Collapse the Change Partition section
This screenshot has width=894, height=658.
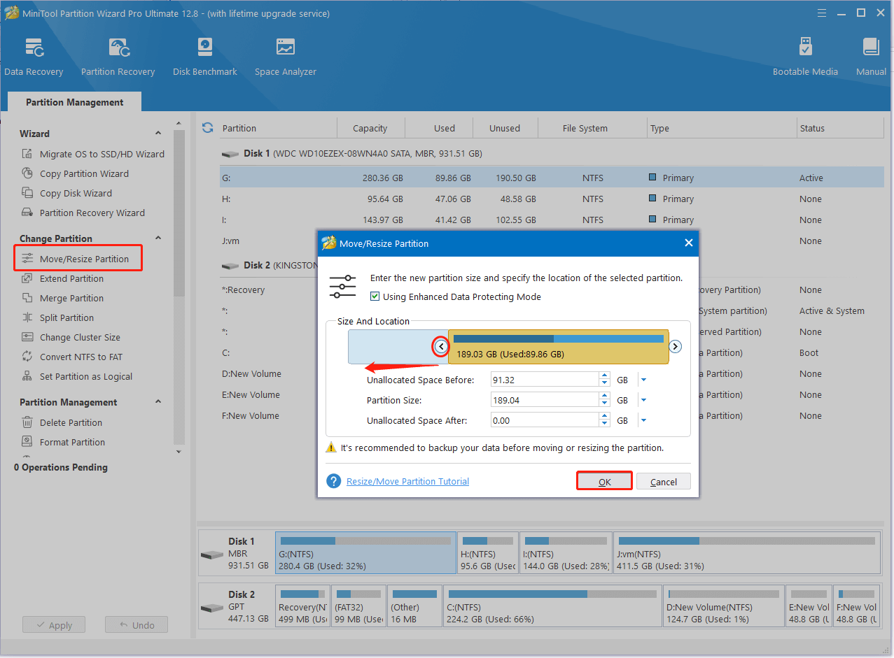coord(158,238)
